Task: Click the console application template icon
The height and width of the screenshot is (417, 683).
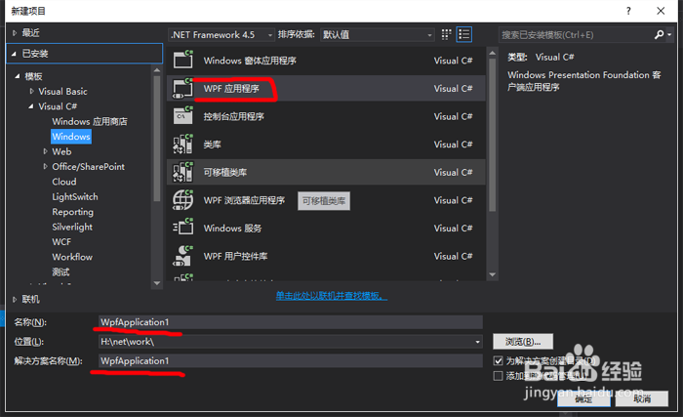Action: coord(183,116)
